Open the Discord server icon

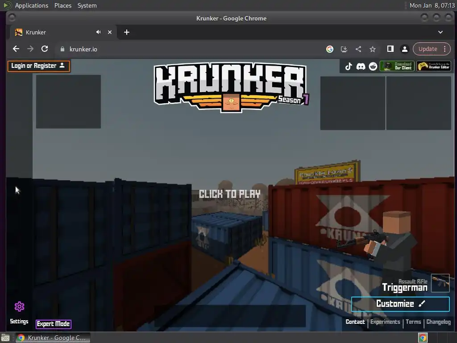tap(361, 66)
